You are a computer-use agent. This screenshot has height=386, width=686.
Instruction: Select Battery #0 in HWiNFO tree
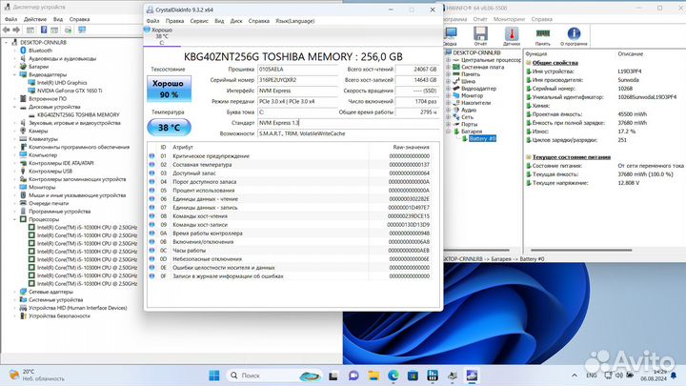482,139
